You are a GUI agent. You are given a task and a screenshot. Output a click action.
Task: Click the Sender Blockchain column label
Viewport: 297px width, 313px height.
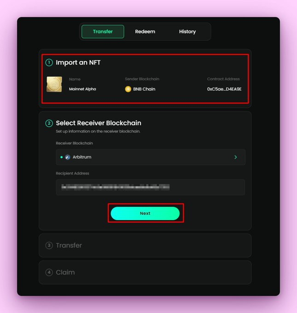tap(142, 79)
